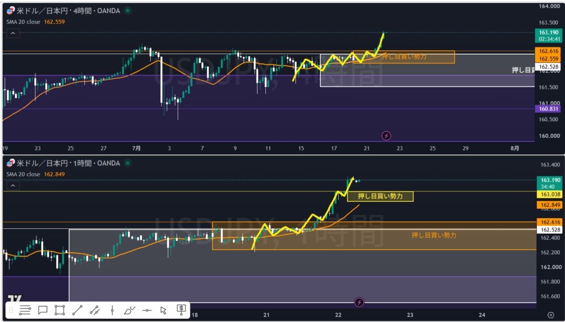Click the 8月 date label on time axis
The image size is (565, 322).
(516, 148)
